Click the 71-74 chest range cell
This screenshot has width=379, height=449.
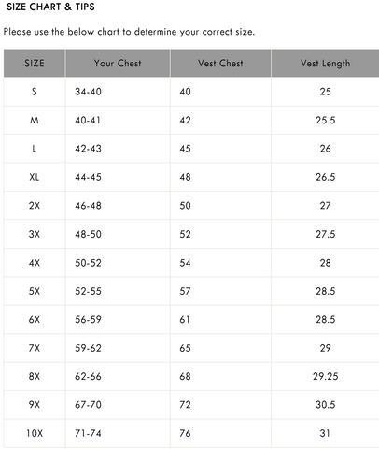tap(118, 433)
